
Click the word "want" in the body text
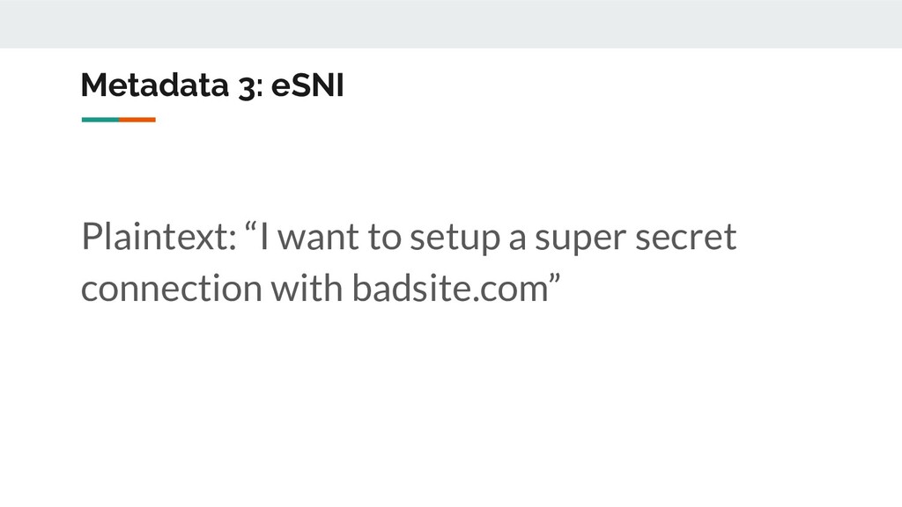tap(318, 238)
